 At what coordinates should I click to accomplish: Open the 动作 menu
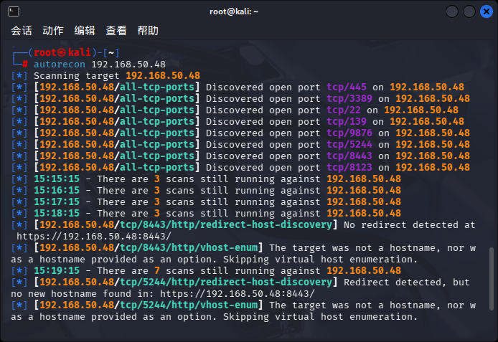53,30
